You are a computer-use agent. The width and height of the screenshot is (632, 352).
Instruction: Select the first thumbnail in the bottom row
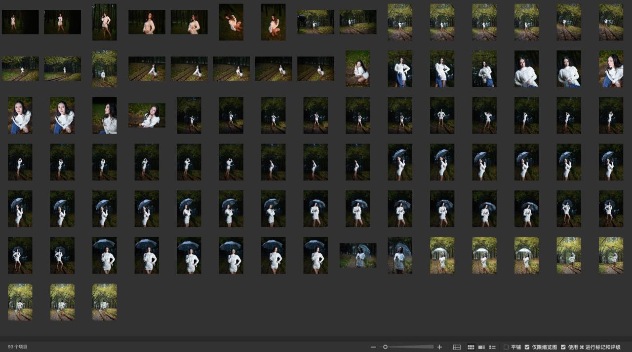[x=20, y=302]
